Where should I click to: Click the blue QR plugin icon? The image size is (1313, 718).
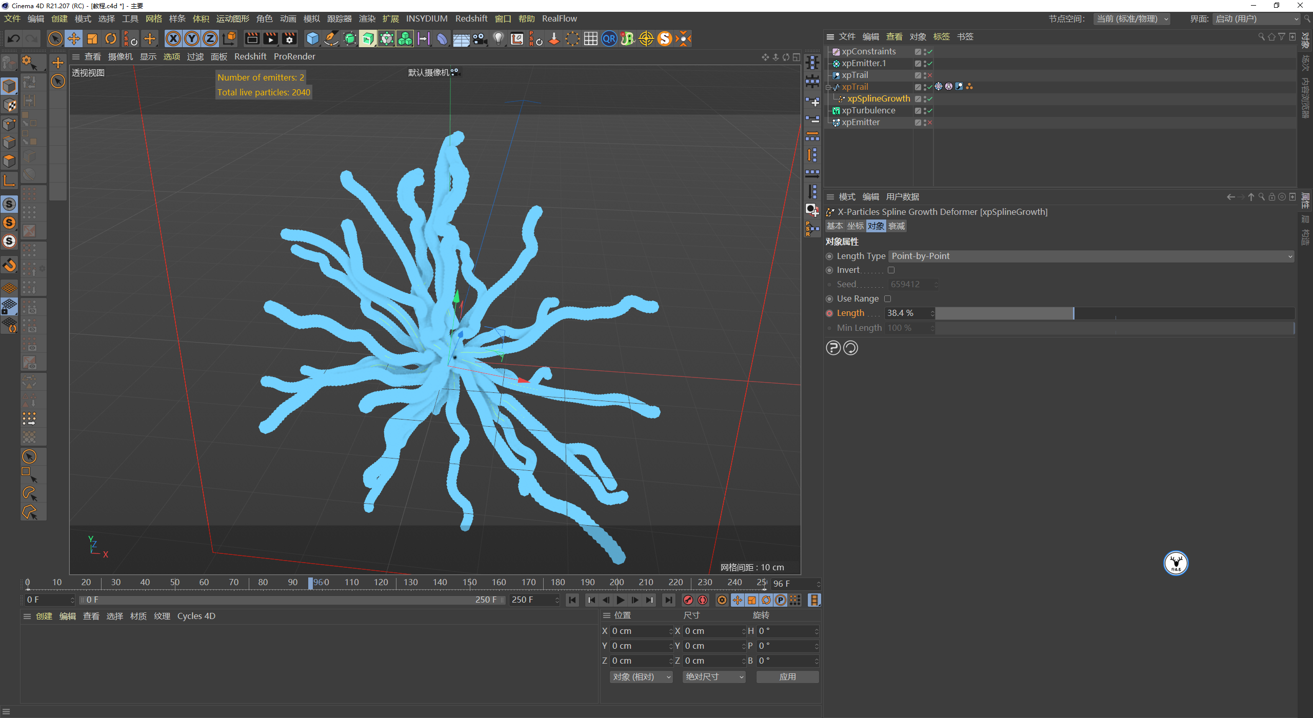tap(609, 38)
